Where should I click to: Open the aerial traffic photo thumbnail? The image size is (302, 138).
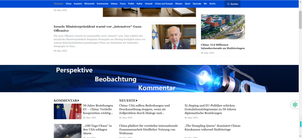point(223,27)
